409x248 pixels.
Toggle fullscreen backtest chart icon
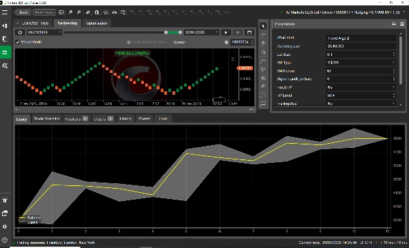point(249,32)
